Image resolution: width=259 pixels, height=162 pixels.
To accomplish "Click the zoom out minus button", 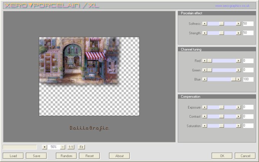I will coord(62,147).
